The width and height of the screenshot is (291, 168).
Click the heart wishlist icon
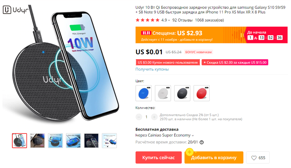pos(254,158)
